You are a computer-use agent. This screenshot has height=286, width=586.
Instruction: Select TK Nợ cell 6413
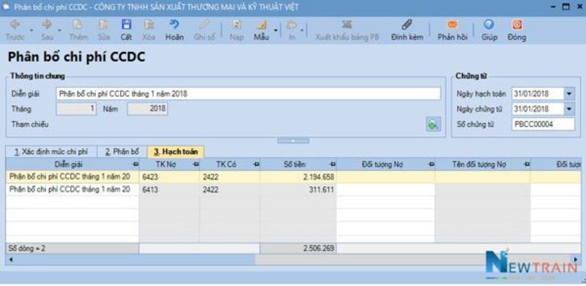click(x=169, y=189)
